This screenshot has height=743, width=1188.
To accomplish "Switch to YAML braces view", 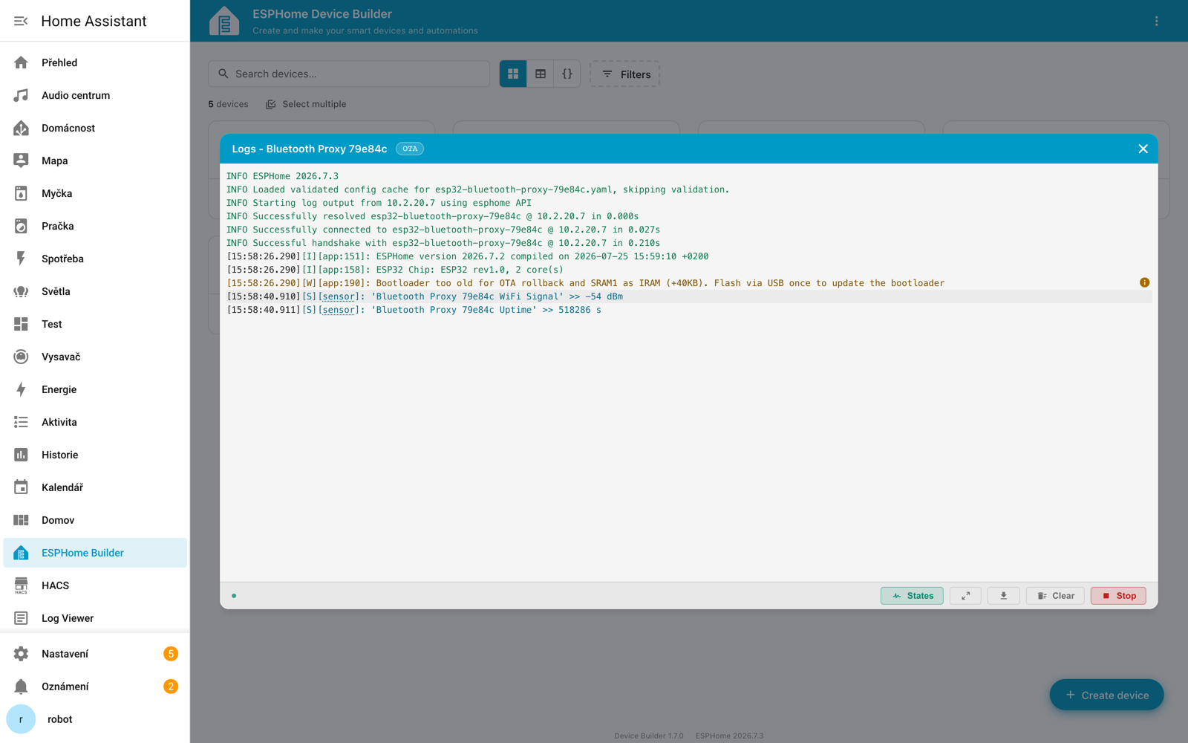I will [x=567, y=74].
